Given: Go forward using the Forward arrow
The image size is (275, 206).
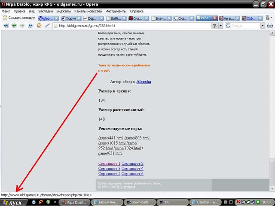Looking at the screenshot, I should (x=22, y=26).
